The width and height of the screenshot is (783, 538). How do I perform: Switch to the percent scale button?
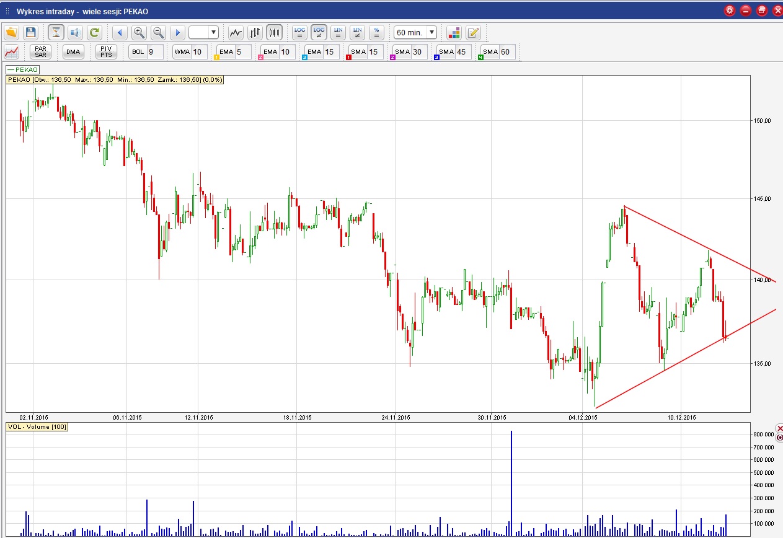click(376, 32)
